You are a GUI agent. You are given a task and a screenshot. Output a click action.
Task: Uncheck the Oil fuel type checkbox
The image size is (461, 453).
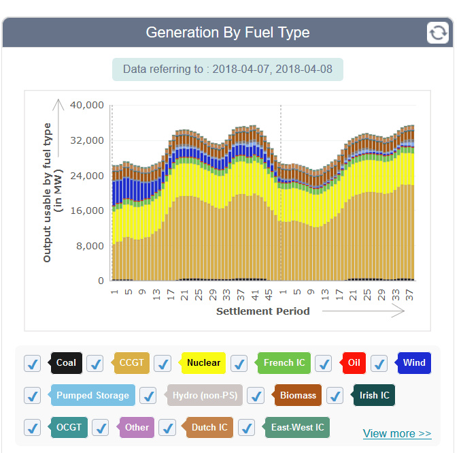point(324,364)
